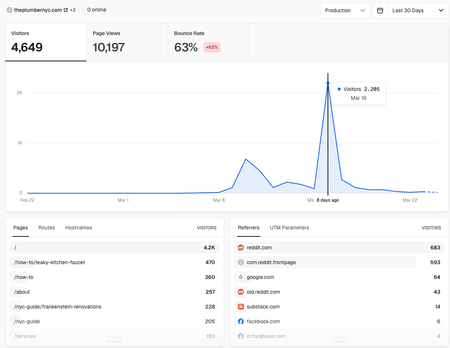Open the Production environment dropdown
The width and height of the screenshot is (450, 348).
pyautogui.click(x=345, y=10)
